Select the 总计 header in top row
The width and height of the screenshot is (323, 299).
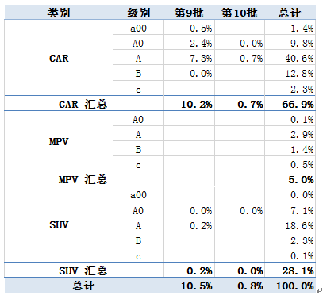coord(290,13)
